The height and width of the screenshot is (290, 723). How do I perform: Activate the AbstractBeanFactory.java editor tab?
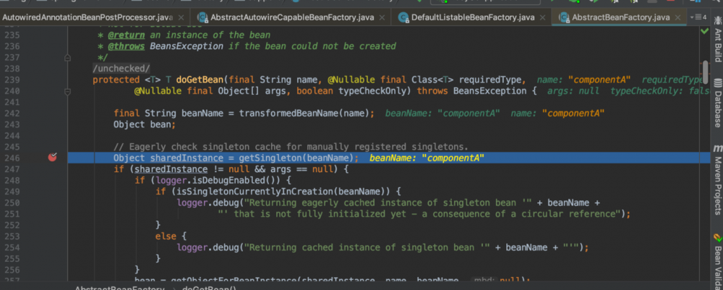coord(620,18)
